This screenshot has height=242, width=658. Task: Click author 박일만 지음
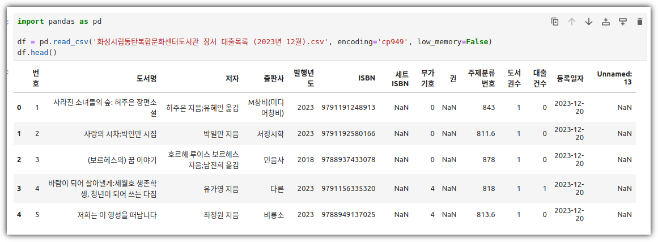[220, 134]
